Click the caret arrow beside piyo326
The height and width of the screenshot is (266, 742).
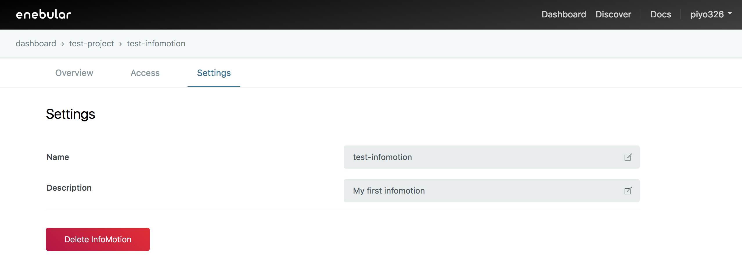pyautogui.click(x=730, y=14)
